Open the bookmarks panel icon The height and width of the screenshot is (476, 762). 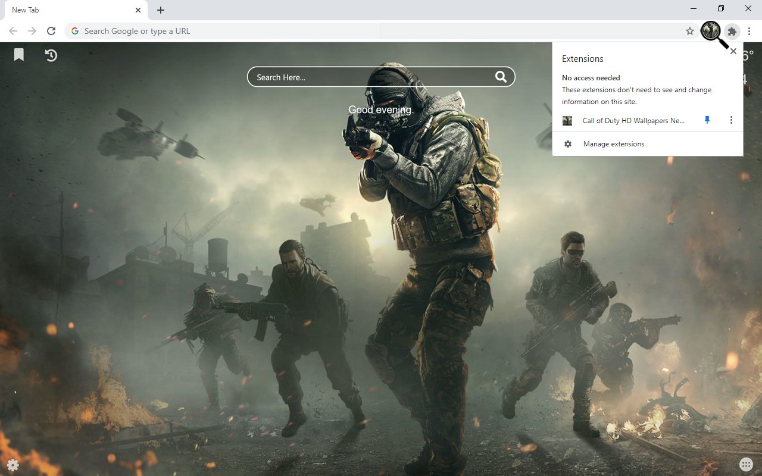pyautogui.click(x=19, y=55)
